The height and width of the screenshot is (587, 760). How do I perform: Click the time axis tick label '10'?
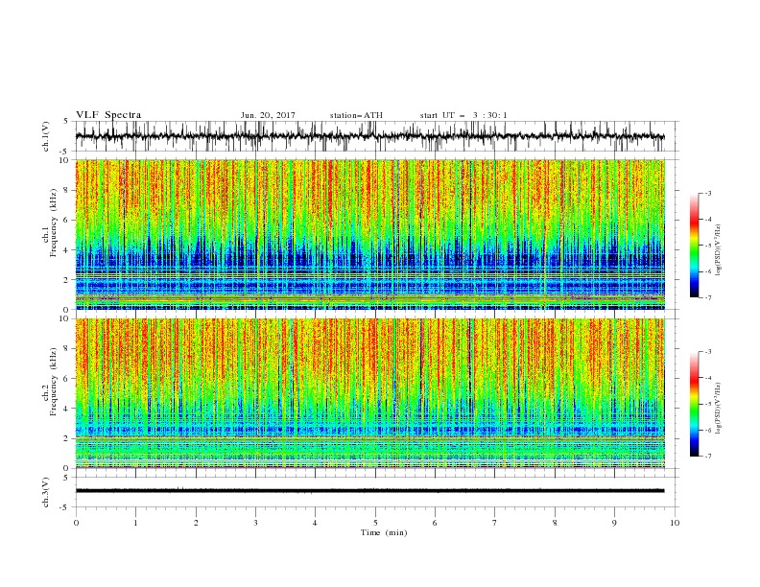(675, 523)
